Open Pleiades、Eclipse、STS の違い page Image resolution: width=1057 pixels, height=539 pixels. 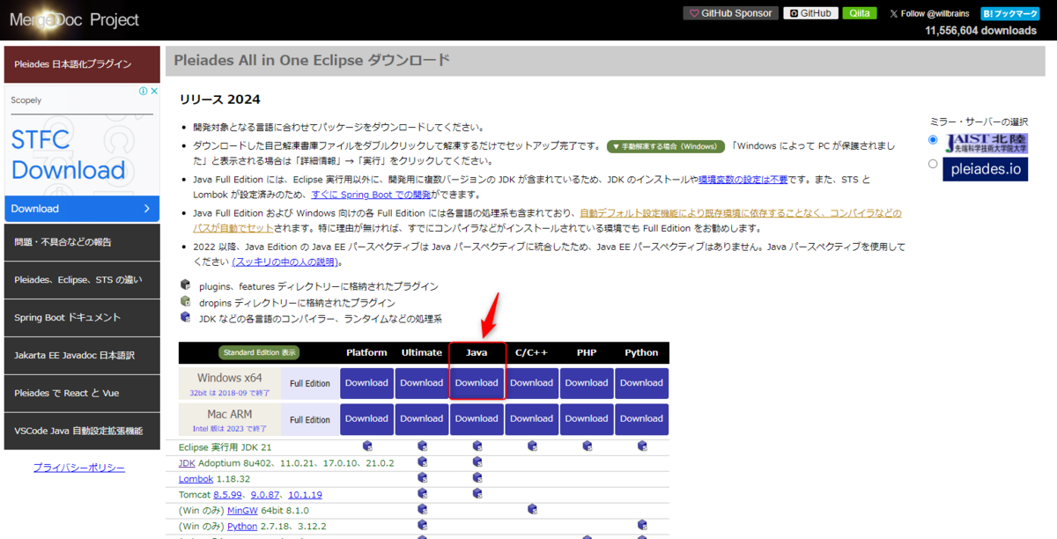pyautogui.click(x=82, y=279)
